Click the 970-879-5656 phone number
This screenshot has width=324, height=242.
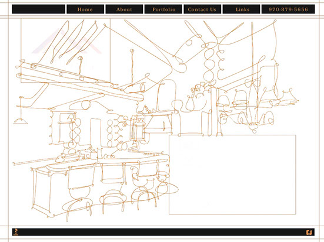(288, 9)
